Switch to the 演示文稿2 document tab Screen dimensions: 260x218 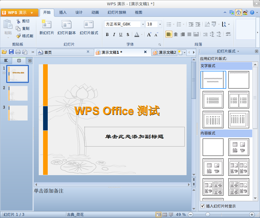pos(167,52)
